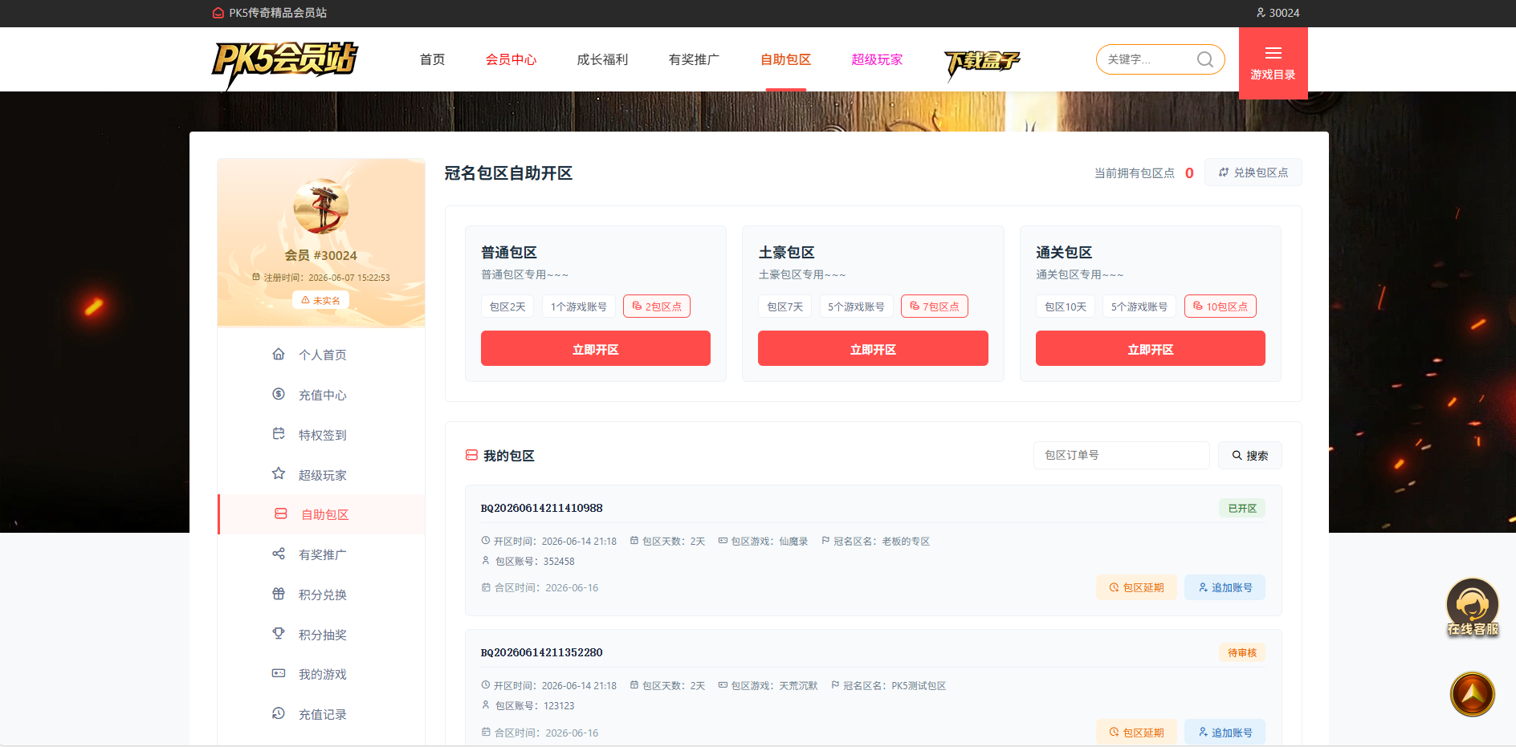Click 追加账号 for order BQ20260614211410988
The height and width of the screenshot is (747, 1516).
1225,587
